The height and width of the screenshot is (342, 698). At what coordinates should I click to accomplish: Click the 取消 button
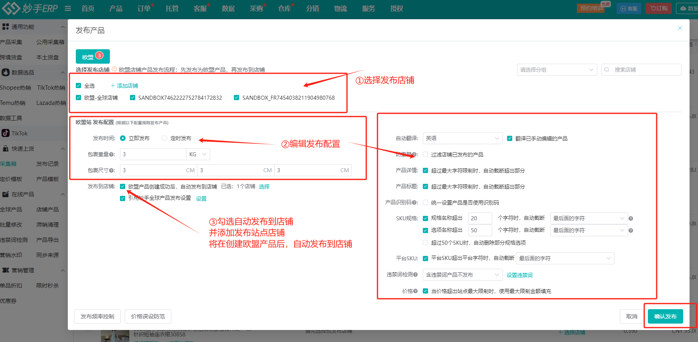click(632, 316)
